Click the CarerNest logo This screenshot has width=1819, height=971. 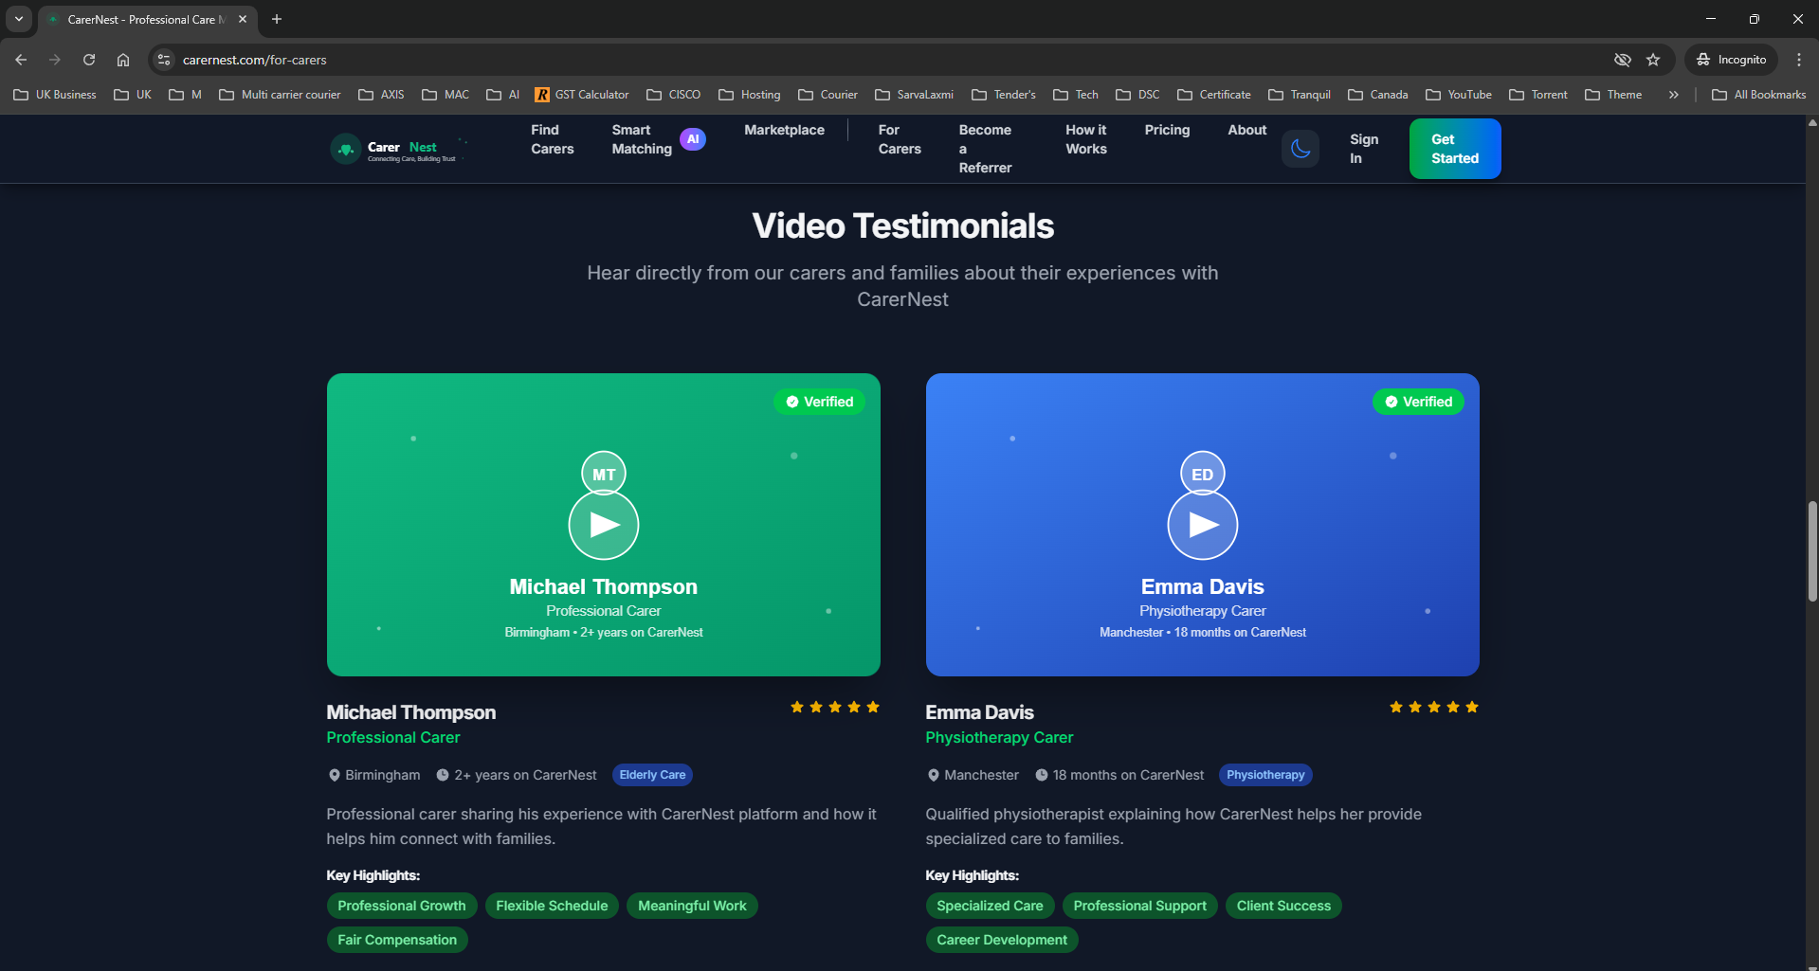pos(398,149)
